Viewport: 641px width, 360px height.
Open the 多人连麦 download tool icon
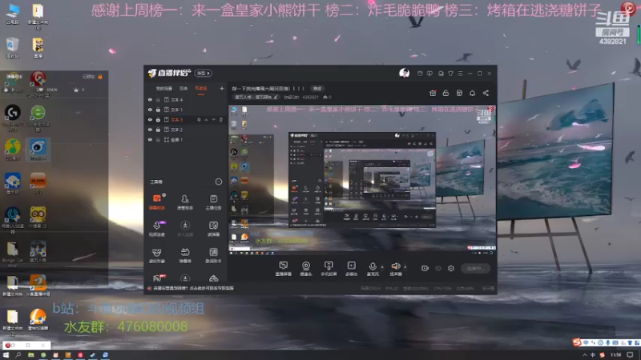pos(185,229)
